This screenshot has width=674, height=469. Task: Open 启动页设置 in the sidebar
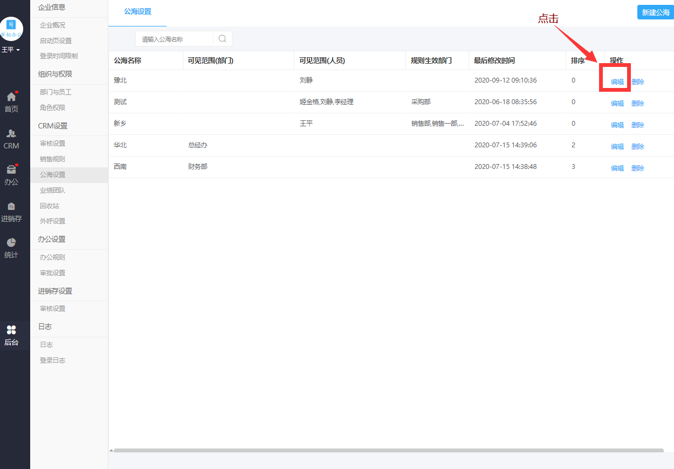(56, 41)
